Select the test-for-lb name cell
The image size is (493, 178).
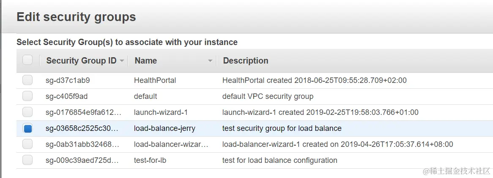(153, 160)
